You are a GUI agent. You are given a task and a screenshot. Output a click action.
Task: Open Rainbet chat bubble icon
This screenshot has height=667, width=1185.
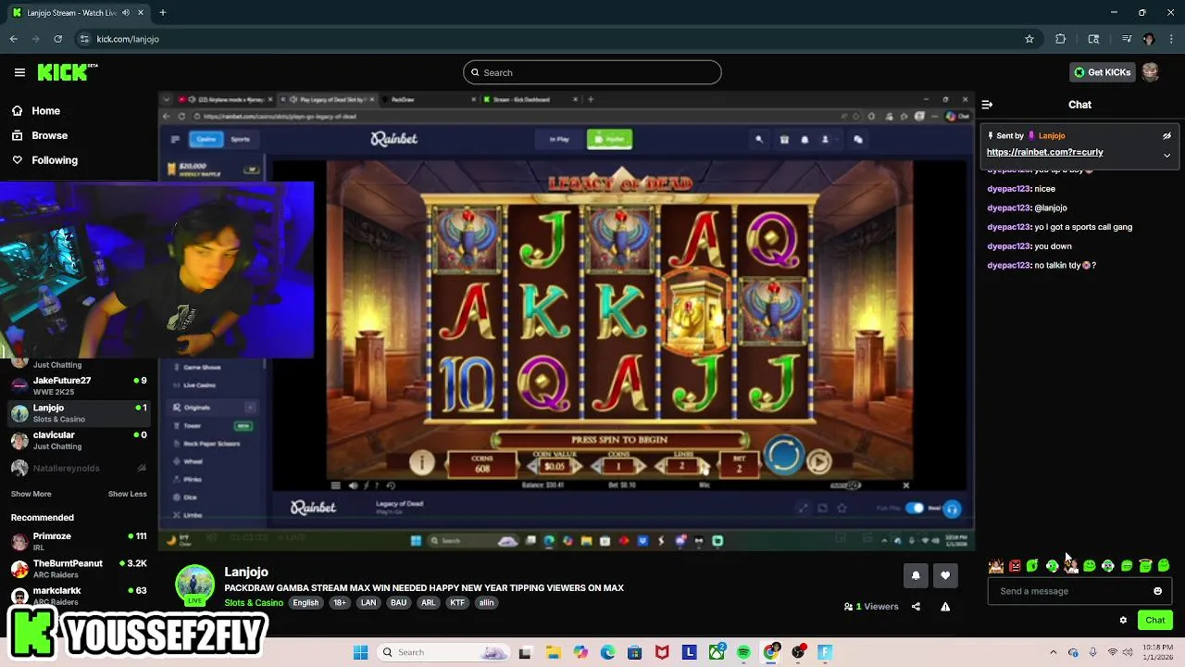[857, 139]
